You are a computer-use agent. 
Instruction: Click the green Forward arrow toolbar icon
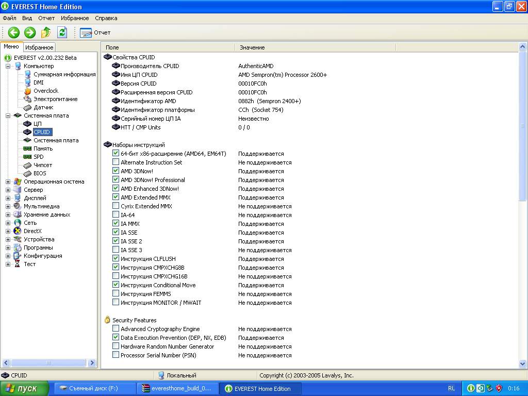pos(30,32)
